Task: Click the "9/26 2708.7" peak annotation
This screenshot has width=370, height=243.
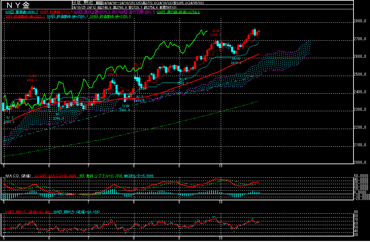Action: coord(216,33)
